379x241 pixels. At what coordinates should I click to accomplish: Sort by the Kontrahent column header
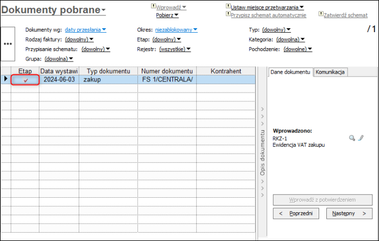[x=226, y=71]
